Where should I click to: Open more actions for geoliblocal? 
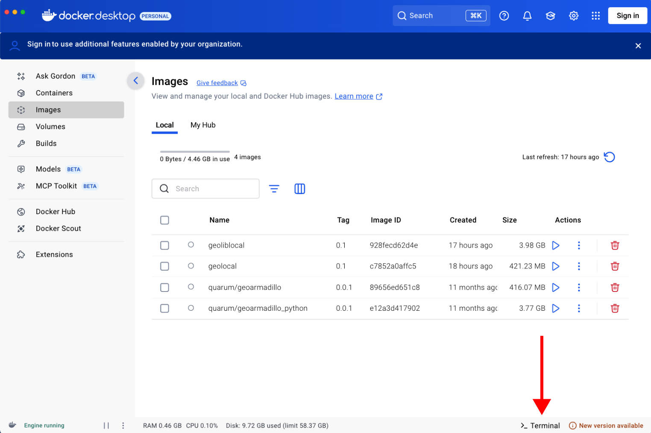point(579,245)
